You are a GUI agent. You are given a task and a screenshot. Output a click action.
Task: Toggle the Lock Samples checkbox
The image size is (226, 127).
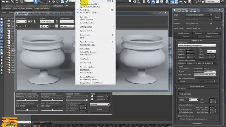click(x=179, y=69)
